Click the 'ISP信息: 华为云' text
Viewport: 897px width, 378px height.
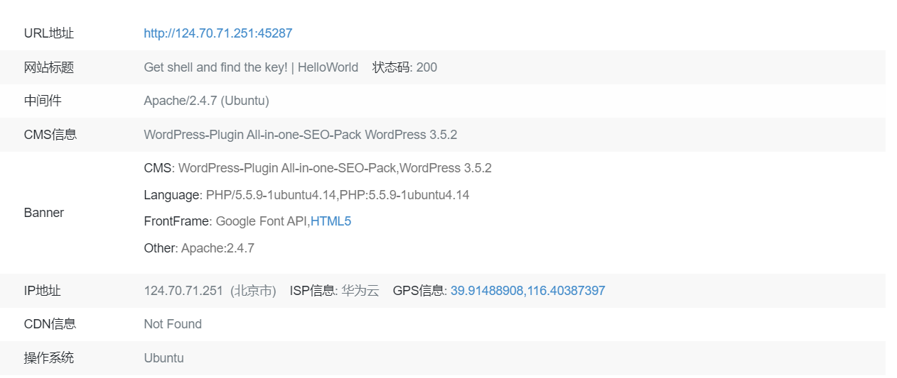pos(334,291)
